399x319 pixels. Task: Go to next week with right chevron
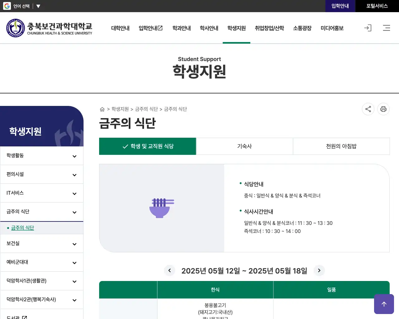(x=319, y=270)
